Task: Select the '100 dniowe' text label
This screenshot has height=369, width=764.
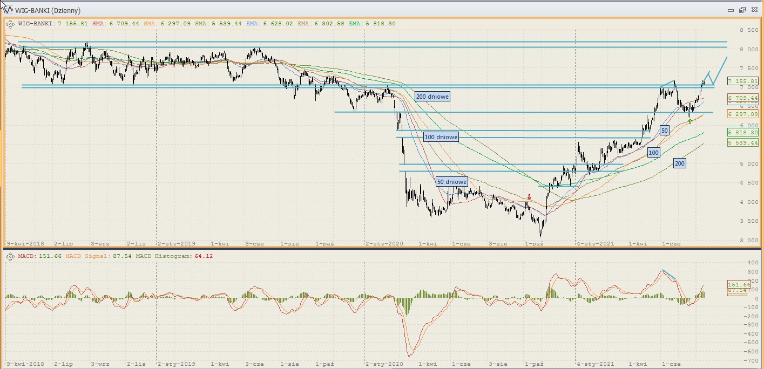Action: coord(441,137)
